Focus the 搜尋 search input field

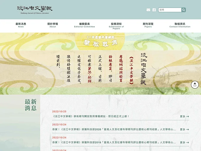tap(170, 10)
